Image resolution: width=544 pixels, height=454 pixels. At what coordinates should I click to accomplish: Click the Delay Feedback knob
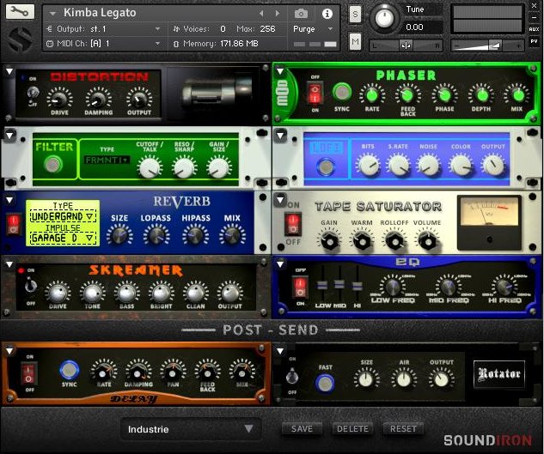click(207, 373)
